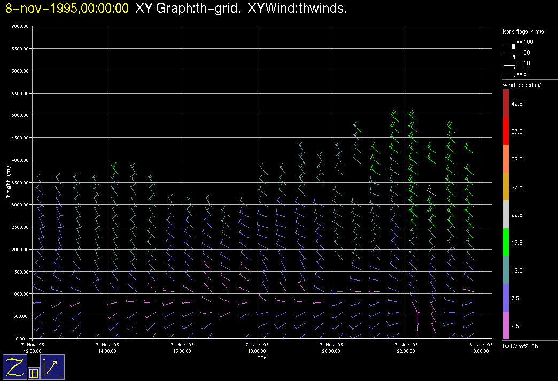Pick the orange 27.5 color band
Image resolution: width=558 pixels, height=381 pixels.
tap(506, 187)
